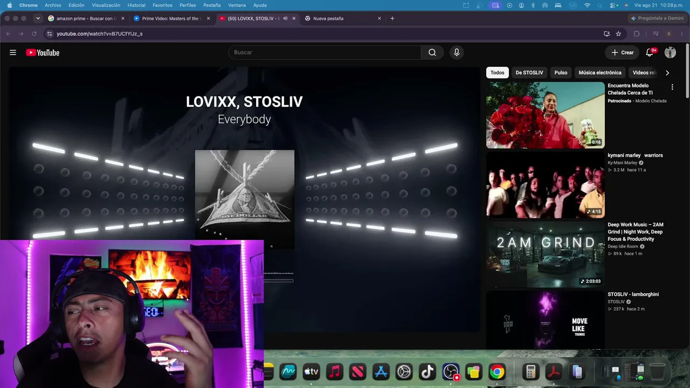Open Wi-Fi status in menu bar
The width and height of the screenshot is (690, 388).
coord(587,5)
